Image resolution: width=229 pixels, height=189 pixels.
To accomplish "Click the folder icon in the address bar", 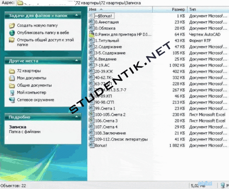I will [x=20, y=3].
